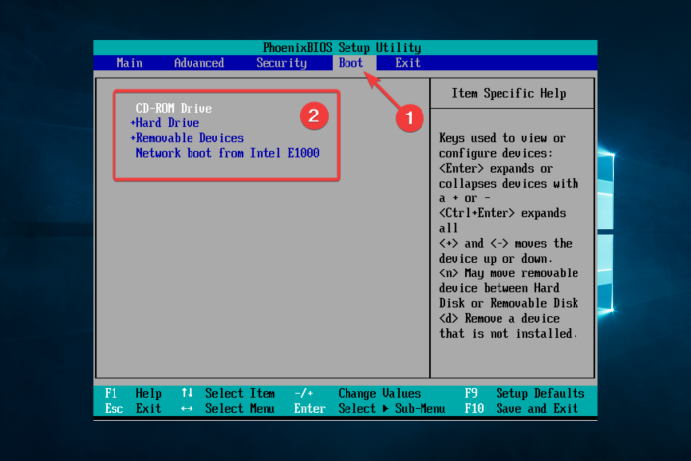
Task: Click the PhoenixBIOS Setup Utility title
Action: pos(342,47)
